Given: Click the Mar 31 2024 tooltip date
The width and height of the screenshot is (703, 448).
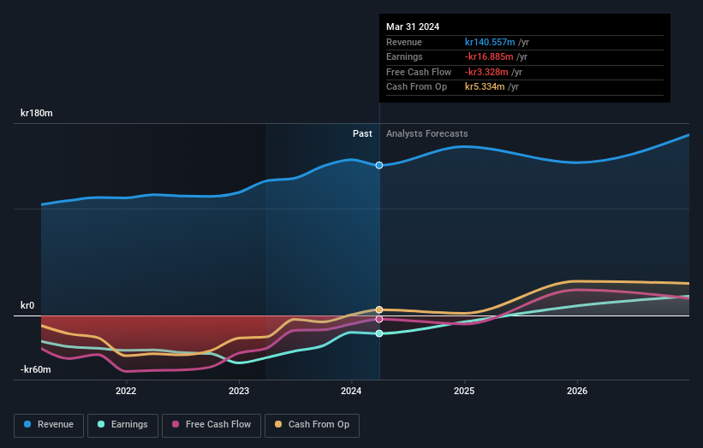Looking at the screenshot, I should click(x=413, y=27).
